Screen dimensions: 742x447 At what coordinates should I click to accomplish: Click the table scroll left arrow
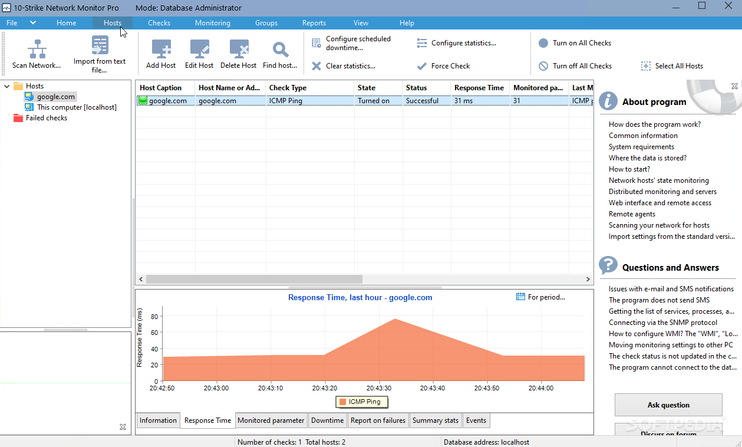[141, 279]
